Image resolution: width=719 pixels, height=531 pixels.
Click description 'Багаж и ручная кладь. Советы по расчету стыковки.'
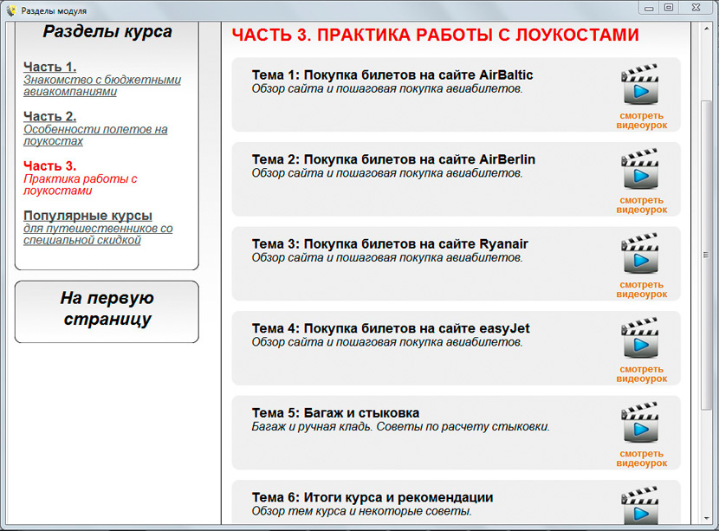[400, 427]
